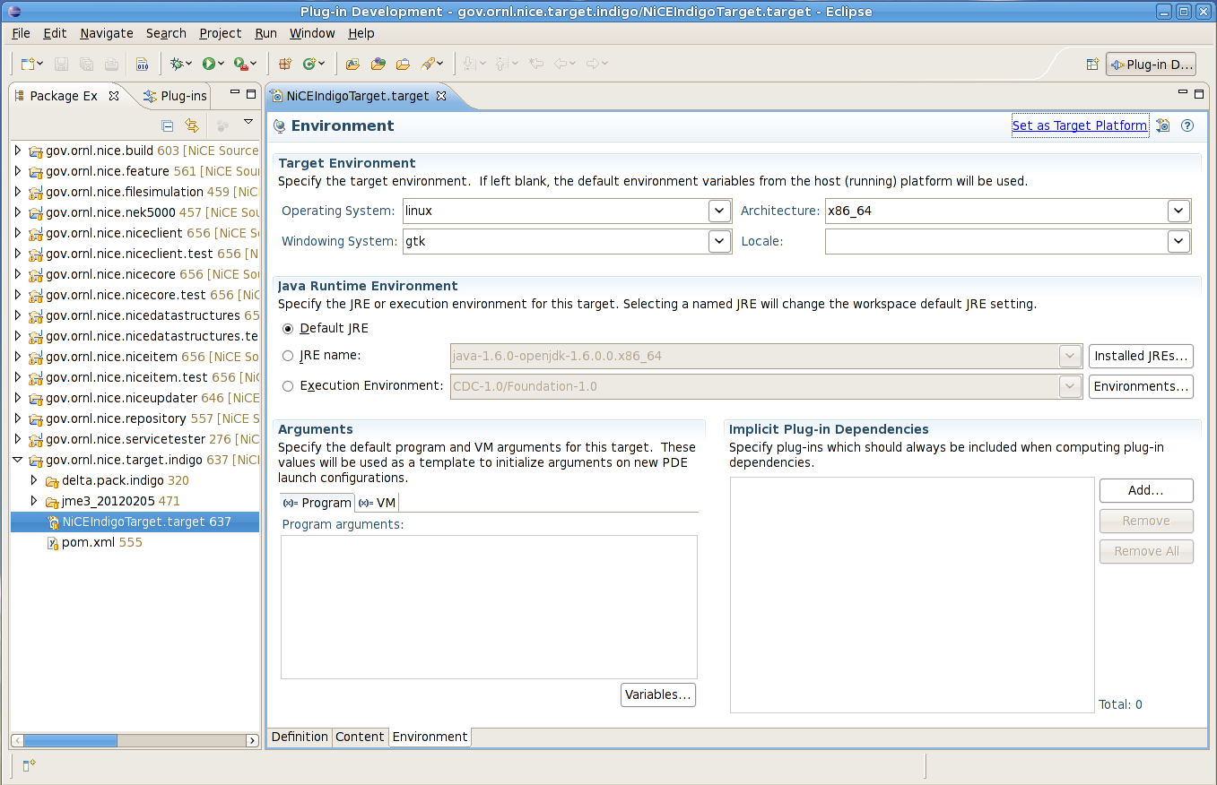Screen dimensions: 1217x785
Task: Click the Debug bug icon
Action: pyautogui.click(x=177, y=64)
